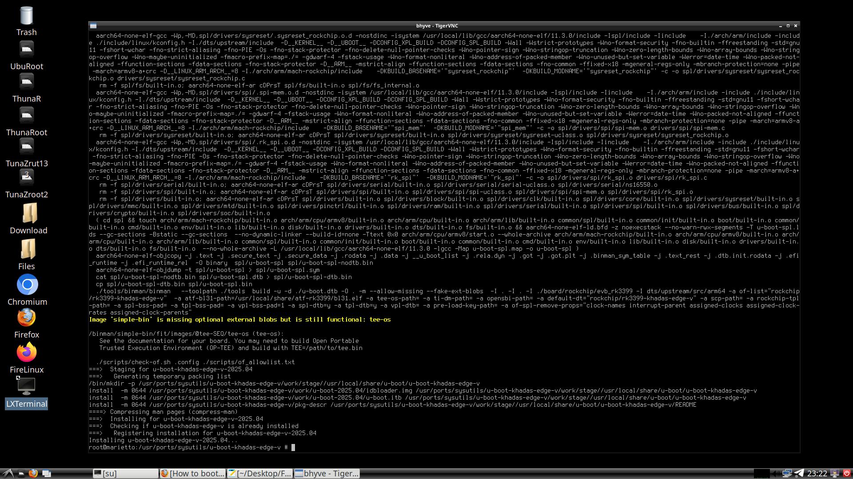
Task: Open the LXDE start menu
Action: point(8,474)
